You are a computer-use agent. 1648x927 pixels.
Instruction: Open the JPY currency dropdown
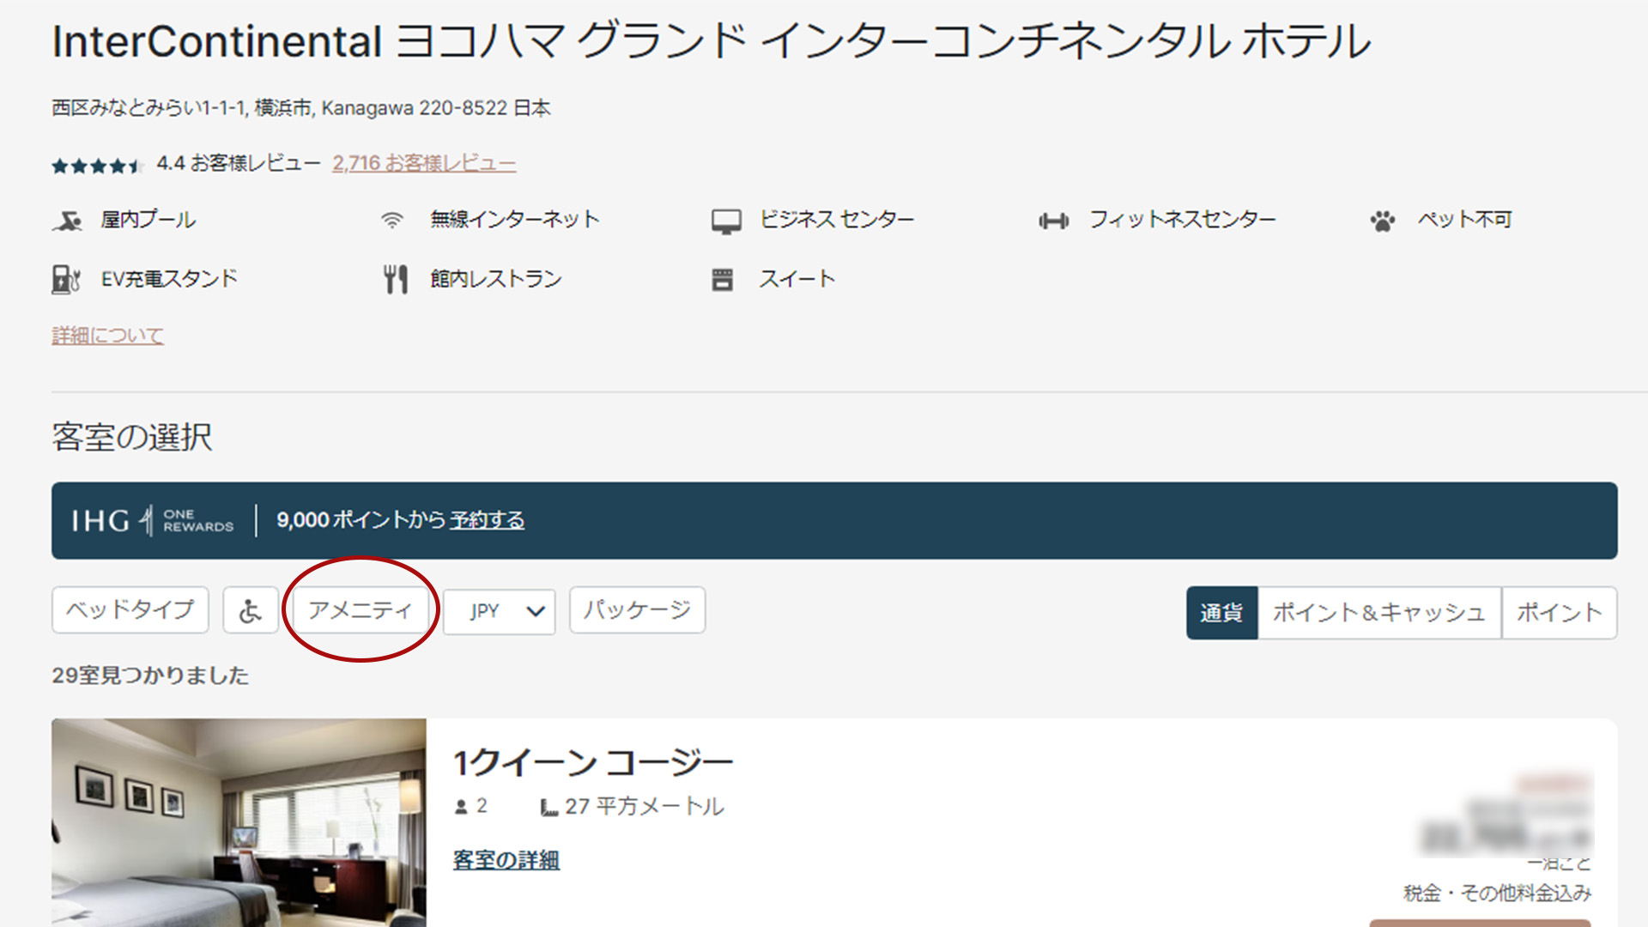coord(500,611)
